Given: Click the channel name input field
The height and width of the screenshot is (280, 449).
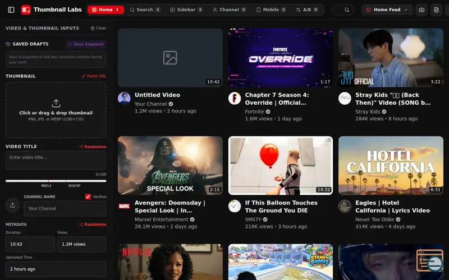Looking at the screenshot, I should pyautogui.click(x=65, y=208).
